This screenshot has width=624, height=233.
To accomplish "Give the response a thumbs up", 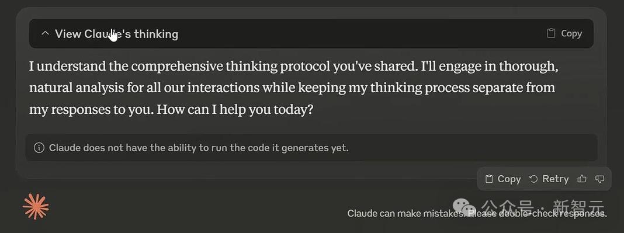I will [582, 179].
